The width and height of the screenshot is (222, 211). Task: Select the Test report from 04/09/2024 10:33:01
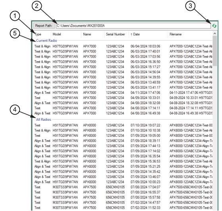click(123, 98)
